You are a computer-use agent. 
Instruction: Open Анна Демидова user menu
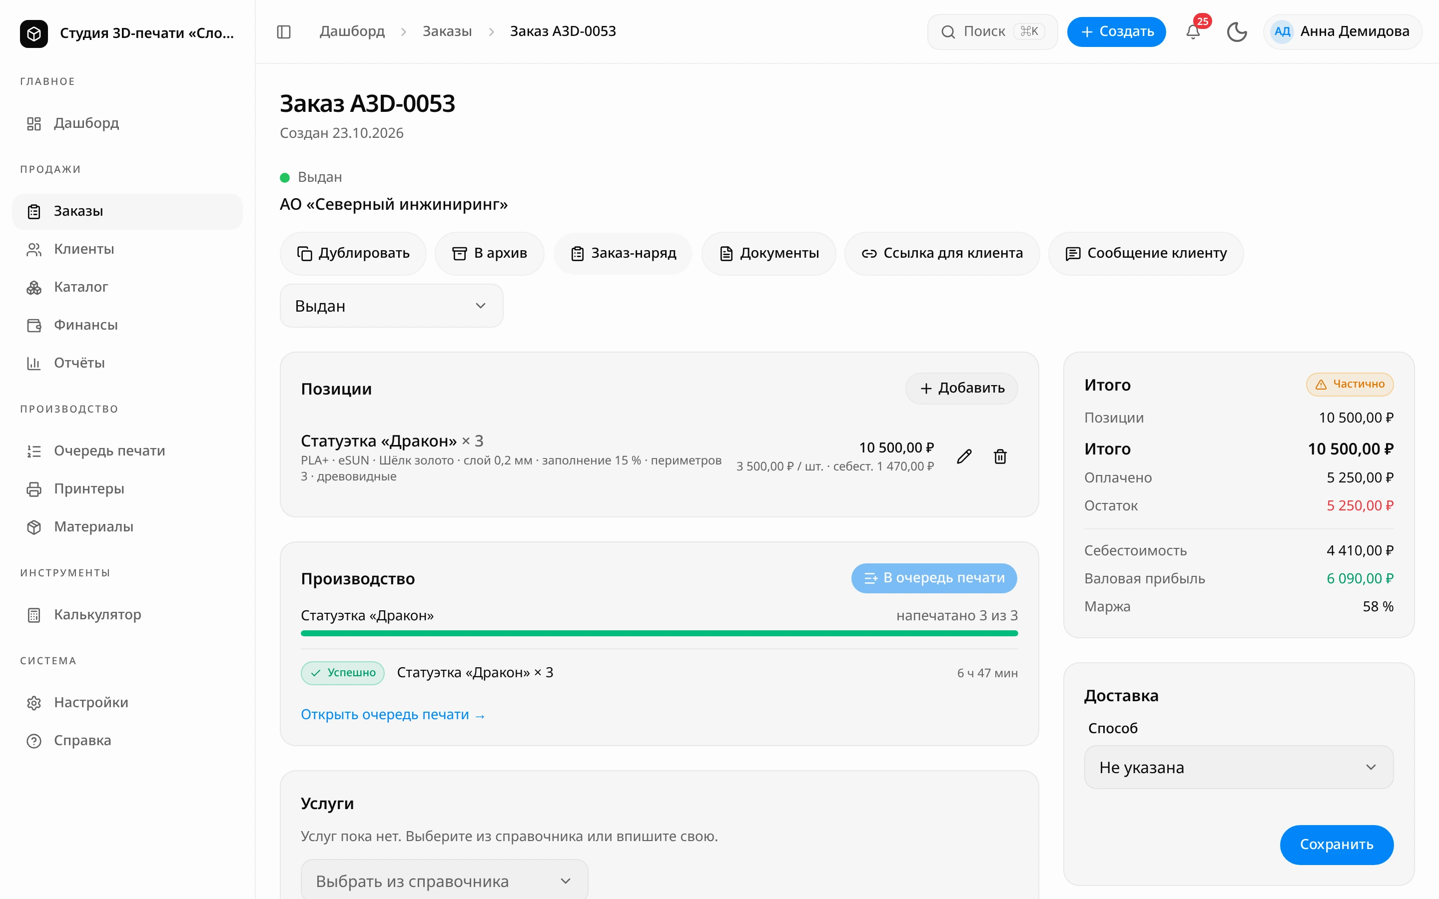(1342, 31)
